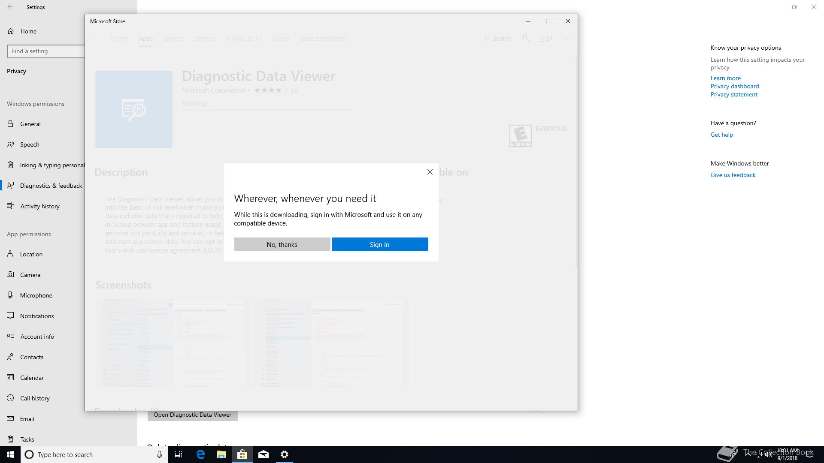Go to Settings Home

click(x=28, y=31)
